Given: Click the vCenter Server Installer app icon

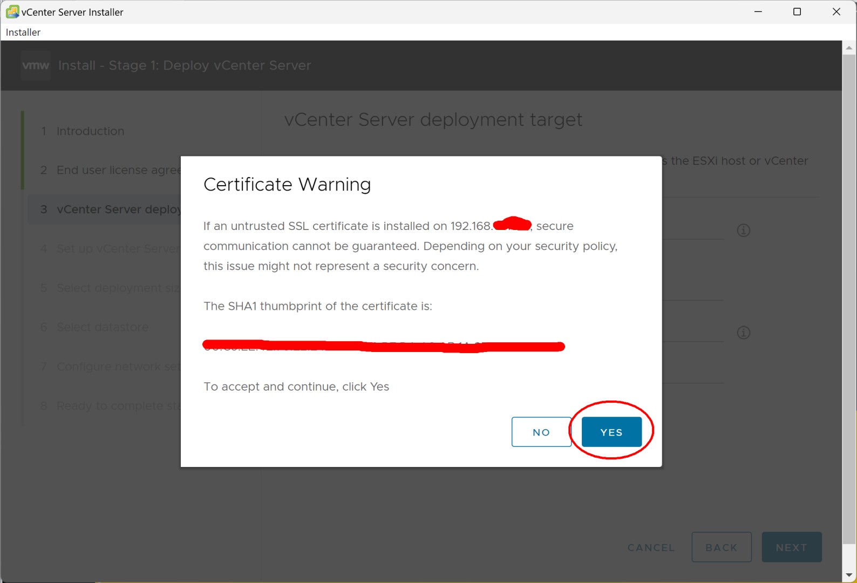Looking at the screenshot, I should (12, 11).
